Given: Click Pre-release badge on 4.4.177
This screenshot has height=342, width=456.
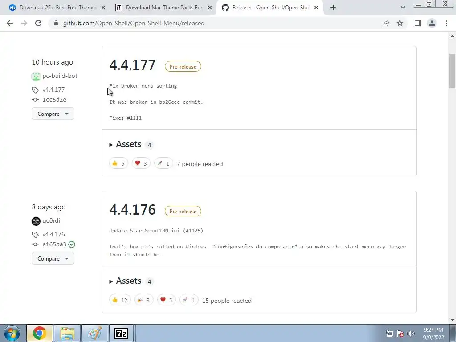Looking at the screenshot, I should click(x=183, y=67).
